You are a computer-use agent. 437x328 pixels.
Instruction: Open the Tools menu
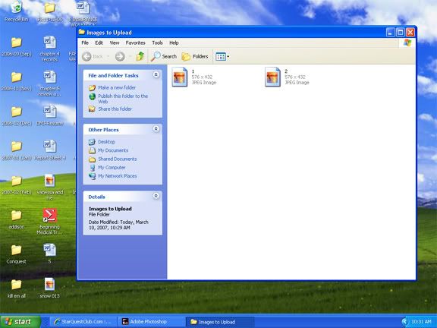[157, 43]
